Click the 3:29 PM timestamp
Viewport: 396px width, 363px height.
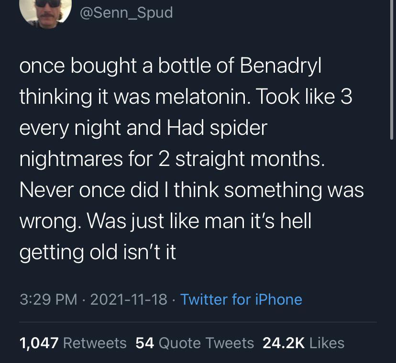48,299
